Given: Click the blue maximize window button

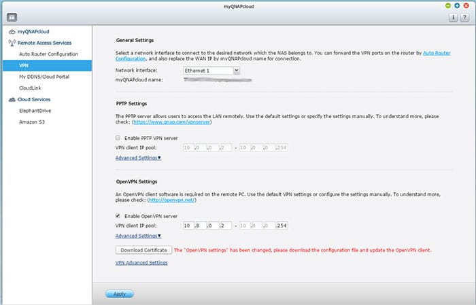Looking at the screenshot, I should pyautogui.click(x=458, y=5).
